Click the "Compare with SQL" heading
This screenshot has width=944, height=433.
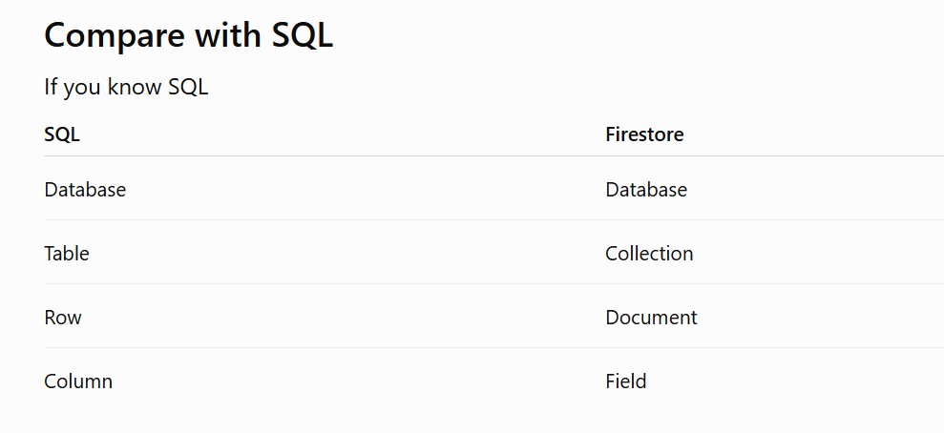188,36
